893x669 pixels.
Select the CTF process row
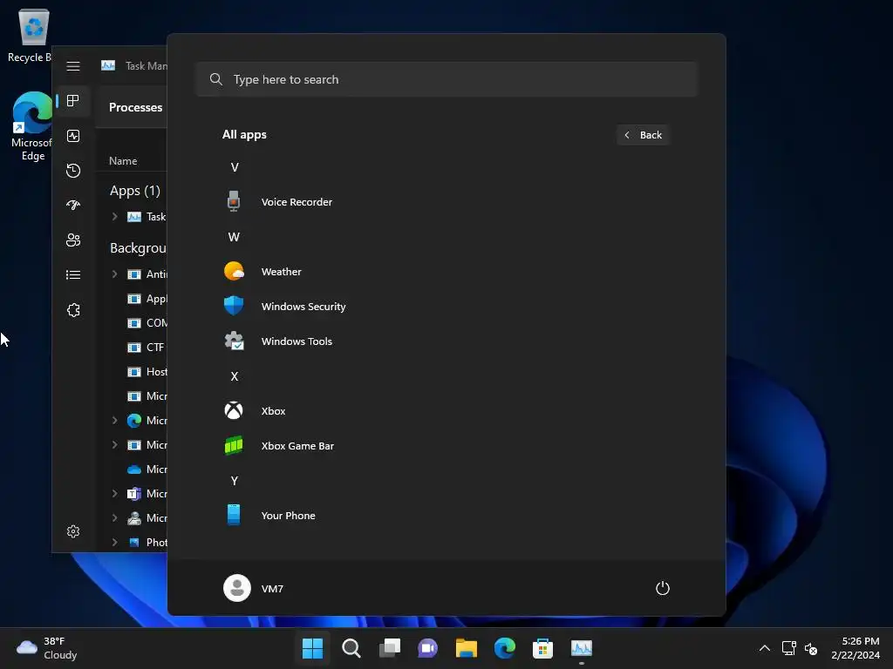coord(147,347)
